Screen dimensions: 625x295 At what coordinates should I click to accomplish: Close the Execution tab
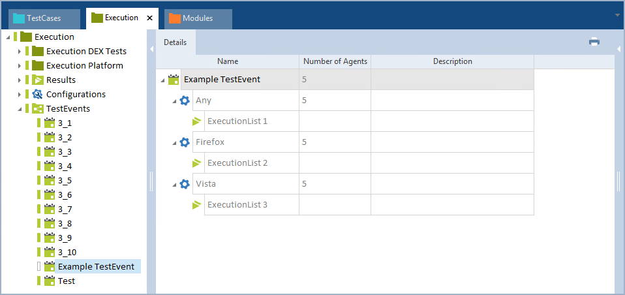(x=149, y=18)
